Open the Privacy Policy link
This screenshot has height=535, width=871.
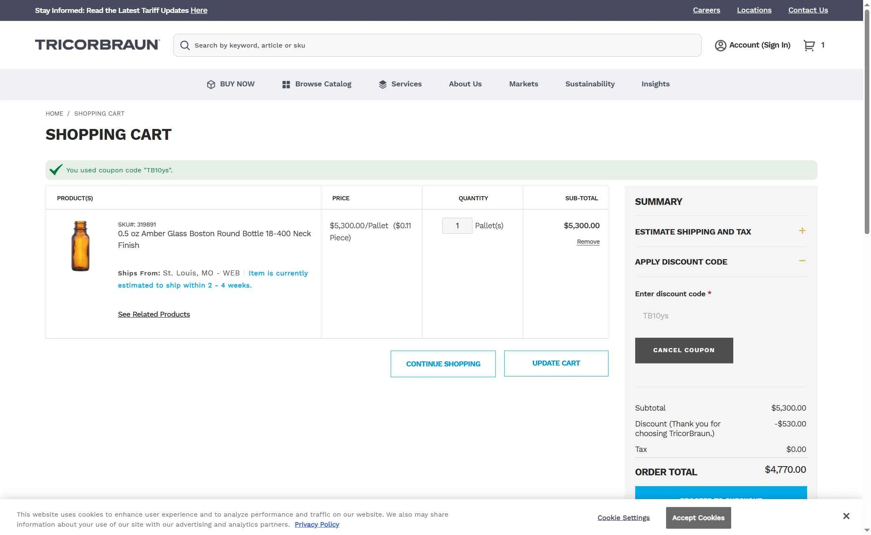tap(317, 525)
